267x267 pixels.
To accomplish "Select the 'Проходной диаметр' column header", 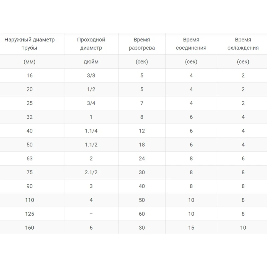I will click(91, 44).
